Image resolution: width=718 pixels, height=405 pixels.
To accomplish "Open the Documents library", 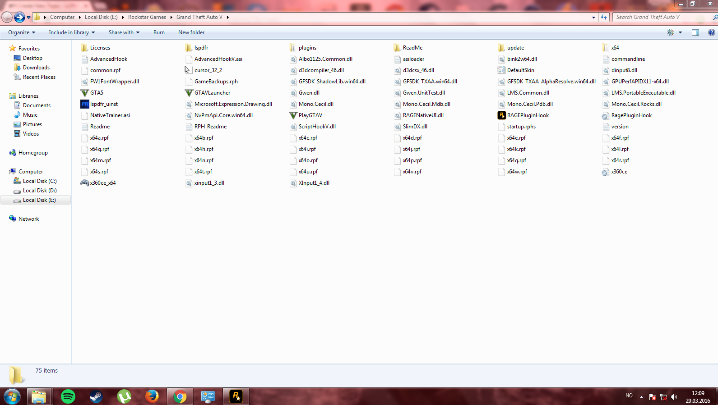I will coord(37,105).
